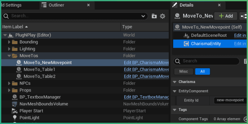Expand the NPCs folder
The height and width of the screenshot is (124, 248).
[9, 83]
